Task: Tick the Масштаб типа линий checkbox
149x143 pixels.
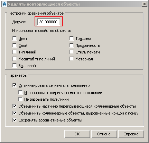Action: pyautogui.click(x=15, y=59)
